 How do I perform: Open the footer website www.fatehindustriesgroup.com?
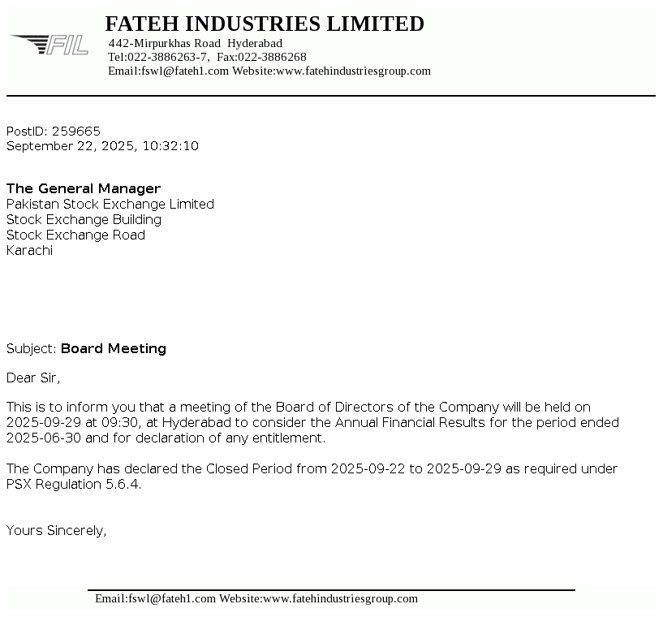[x=340, y=598]
